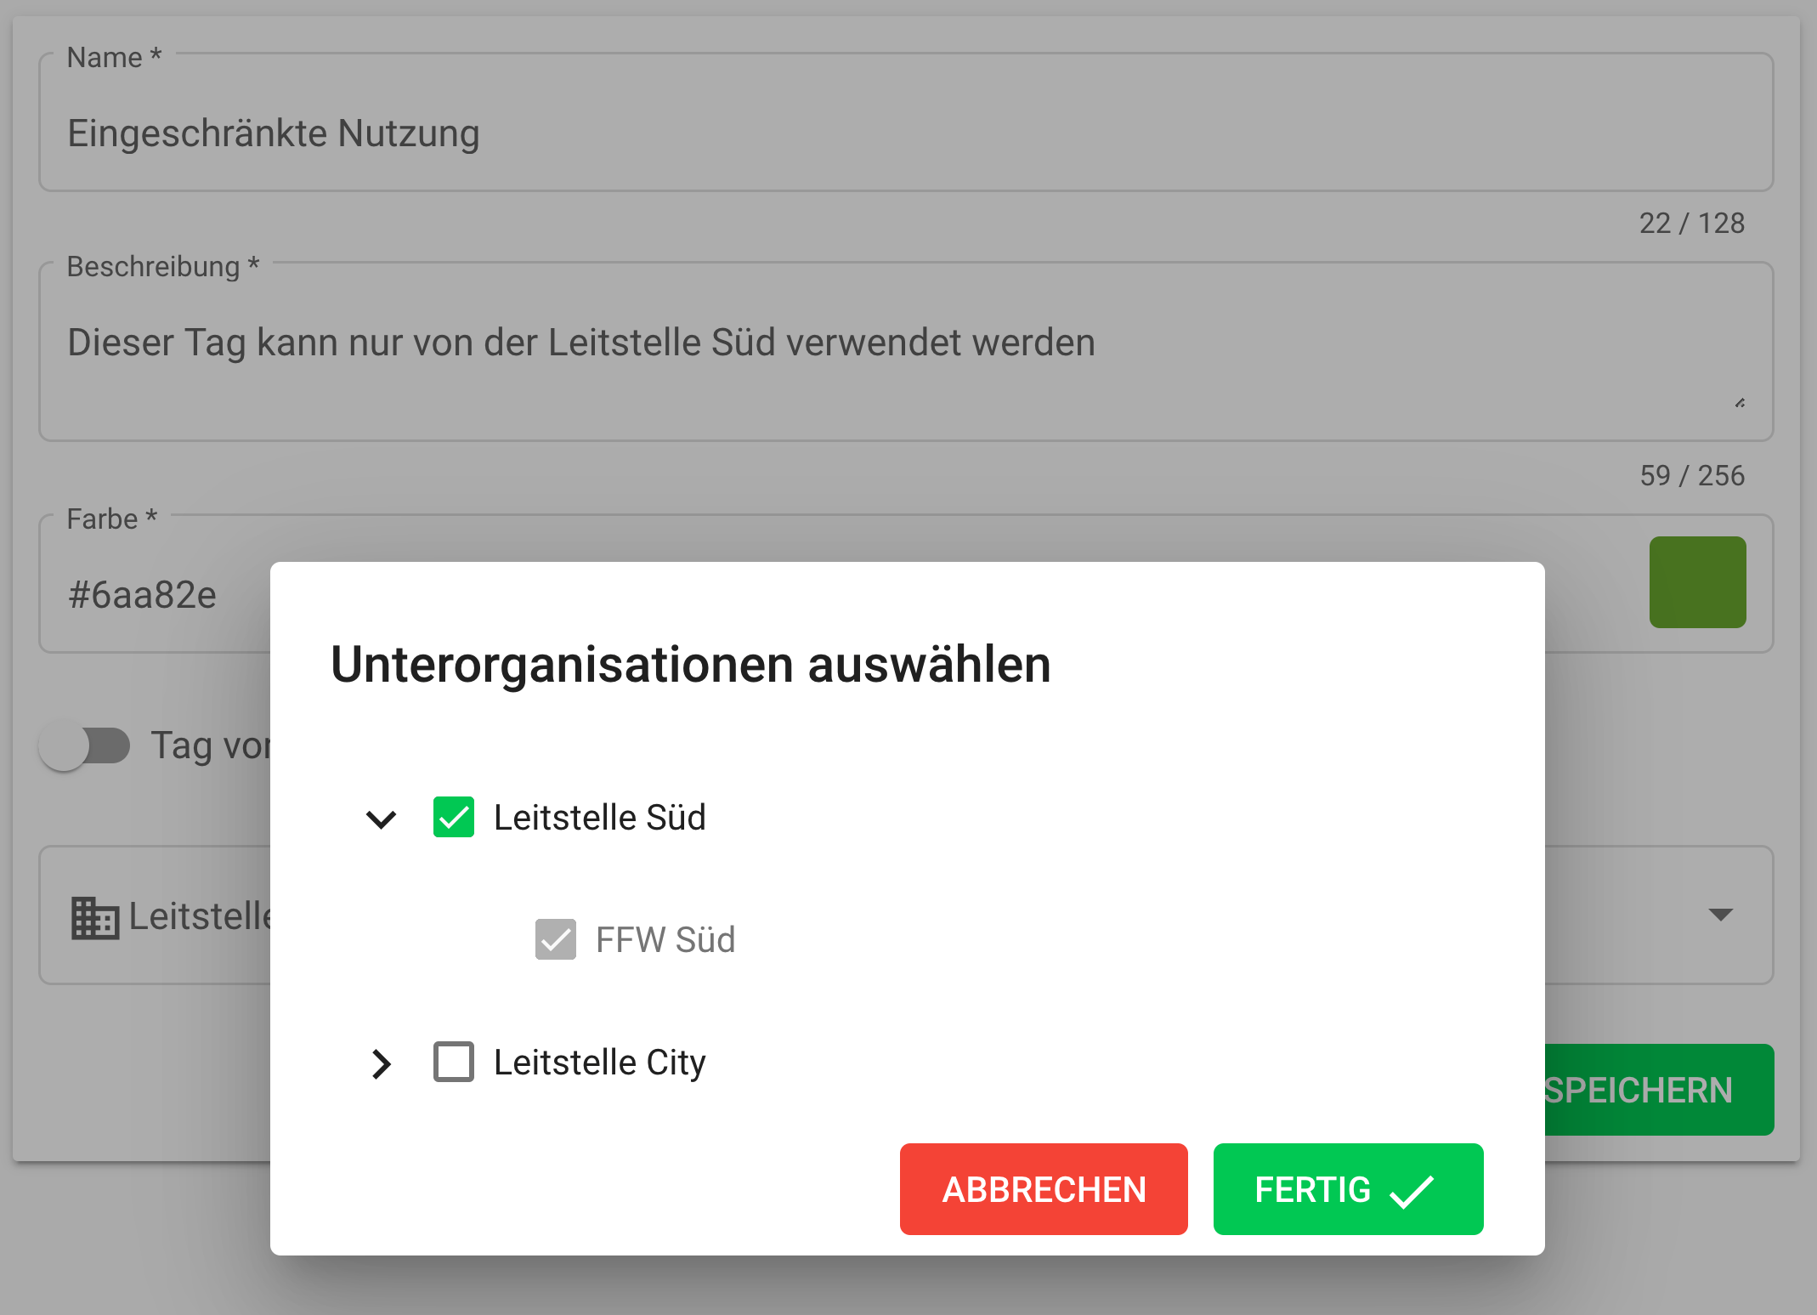Click the checkmark icon on FERTIG
The image size is (1817, 1315).
(x=1412, y=1190)
